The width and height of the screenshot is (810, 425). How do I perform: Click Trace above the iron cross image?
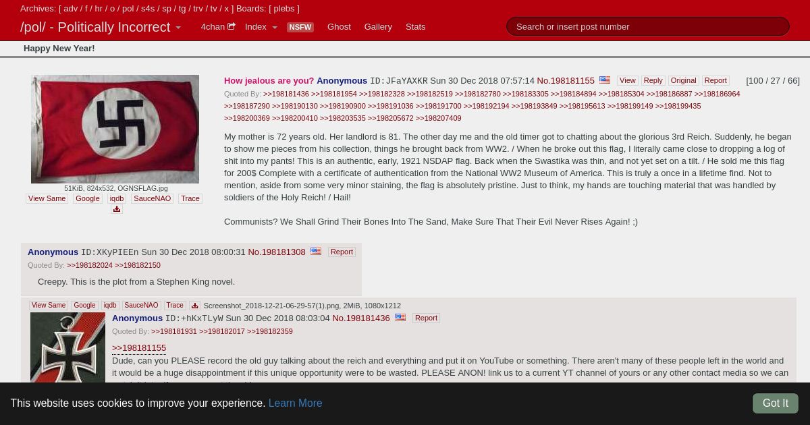click(175, 306)
